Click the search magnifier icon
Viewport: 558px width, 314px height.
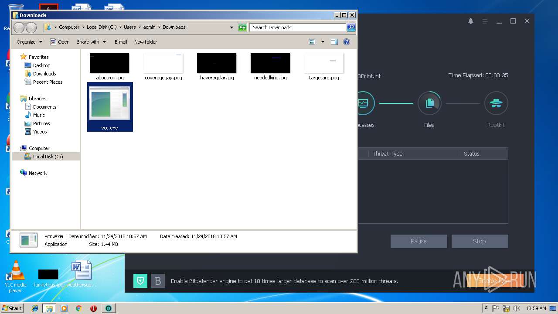[x=350, y=27]
